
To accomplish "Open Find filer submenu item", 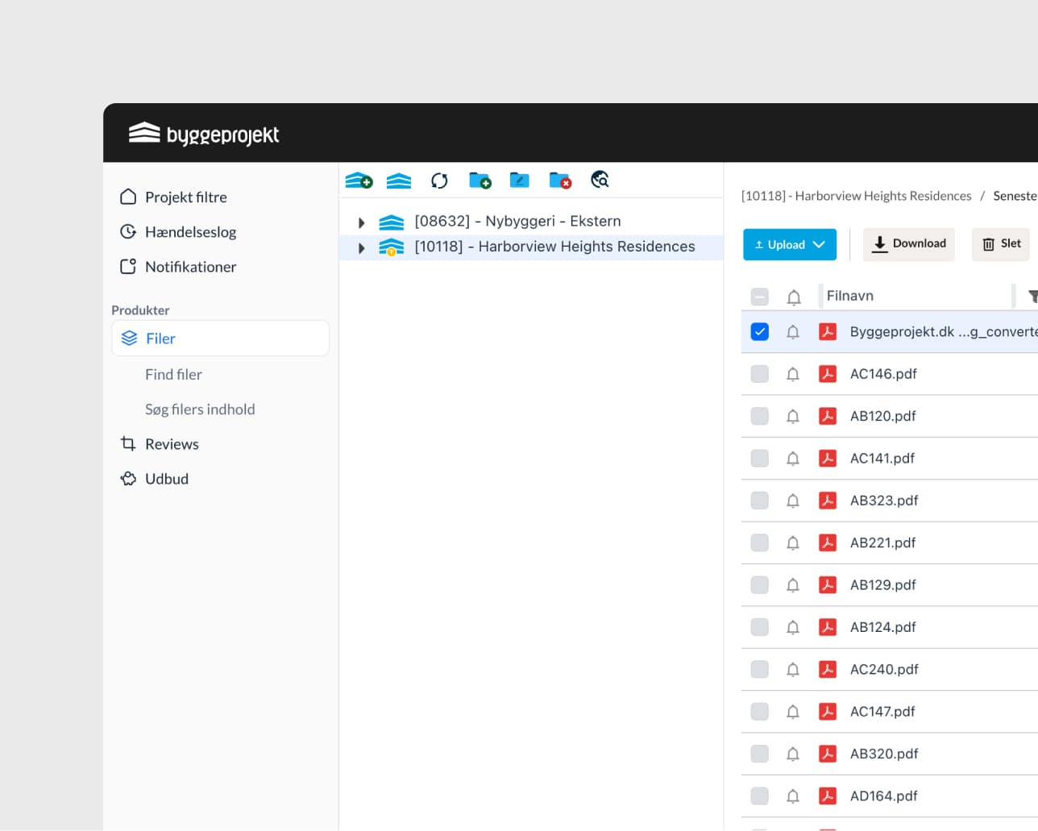I will pyautogui.click(x=173, y=375).
